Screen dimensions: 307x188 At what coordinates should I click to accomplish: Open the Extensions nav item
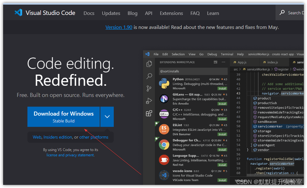[171, 13]
